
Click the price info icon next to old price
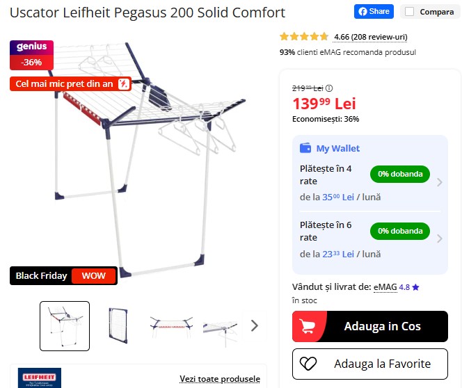329,88
